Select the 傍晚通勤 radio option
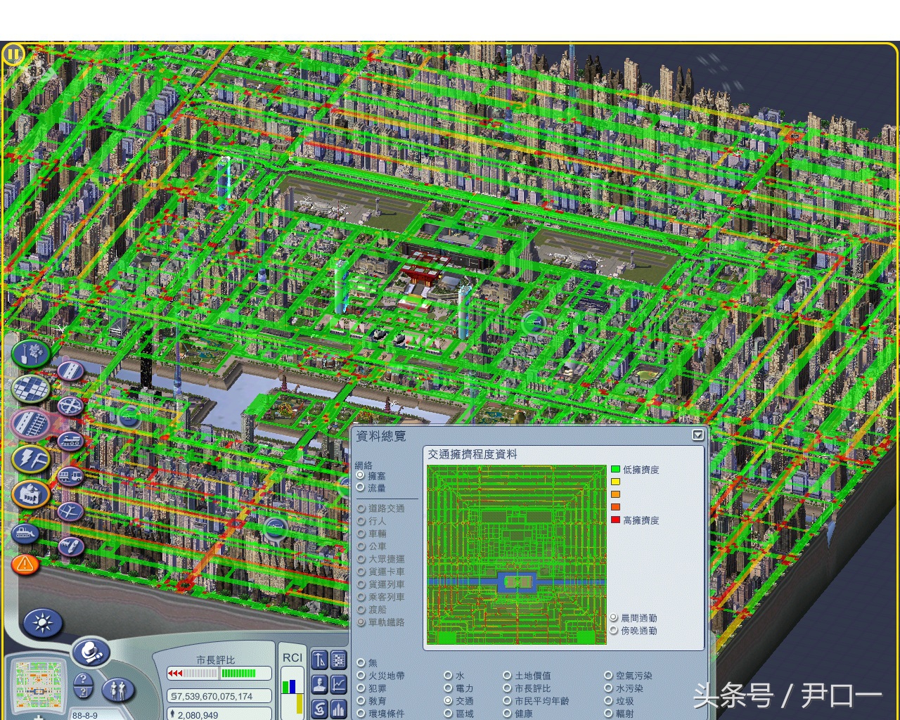900x720 pixels. coord(614,631)
